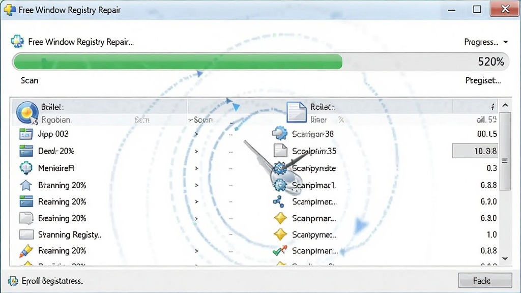The height and width of the screenshot is (293, 521).
Task: Maximize the Registry Repair window
Action: point(477,9)
